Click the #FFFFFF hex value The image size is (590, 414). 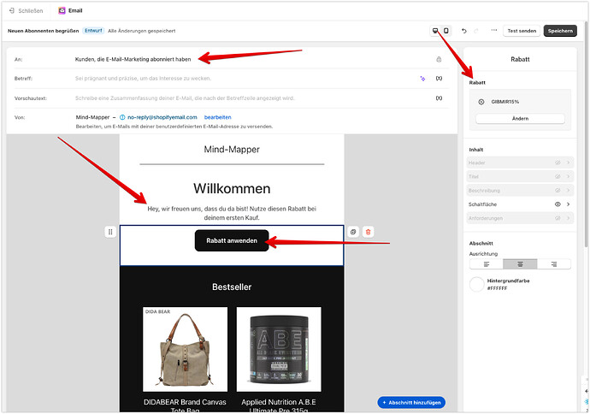click(497, 288)
